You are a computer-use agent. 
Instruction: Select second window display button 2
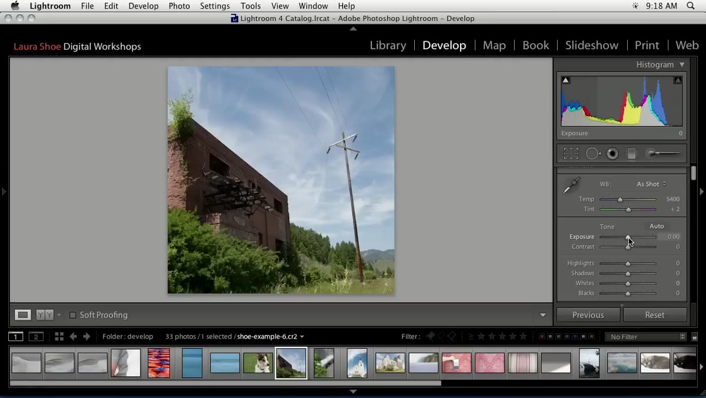(36, 337)
